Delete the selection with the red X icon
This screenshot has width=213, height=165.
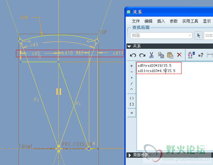click(x=179, y=55)
